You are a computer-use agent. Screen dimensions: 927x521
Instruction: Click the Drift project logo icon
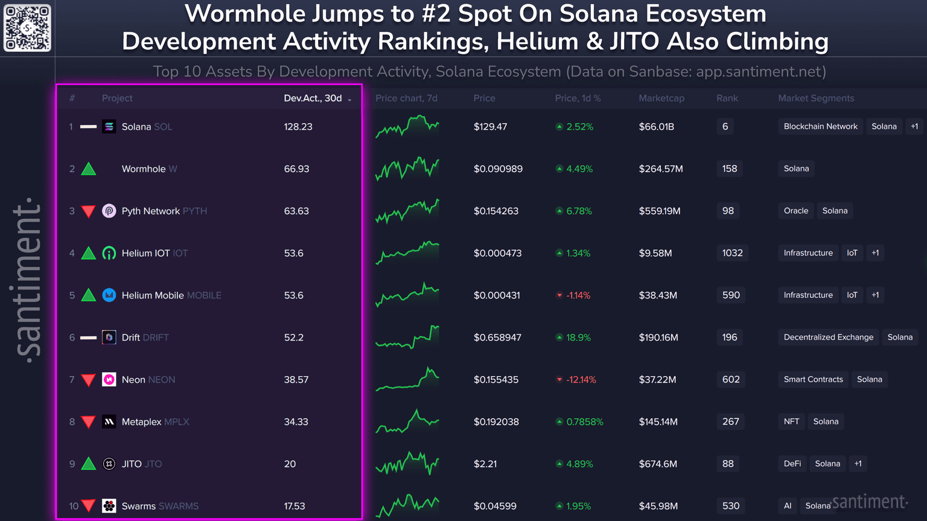tap(109, 338)
